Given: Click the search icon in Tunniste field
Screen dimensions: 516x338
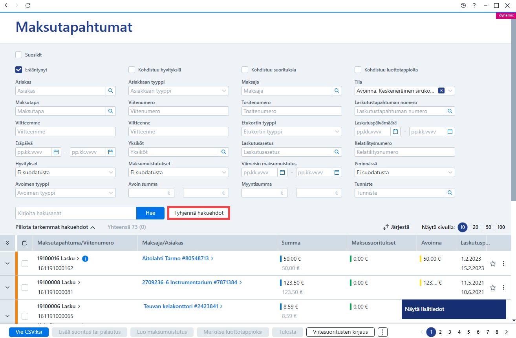Looking at the screenshot, I should [450, 193].
